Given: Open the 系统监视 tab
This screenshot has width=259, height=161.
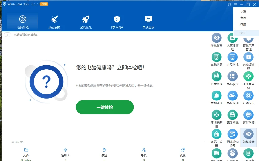Looking at the screenshot, I should point(148,22).
